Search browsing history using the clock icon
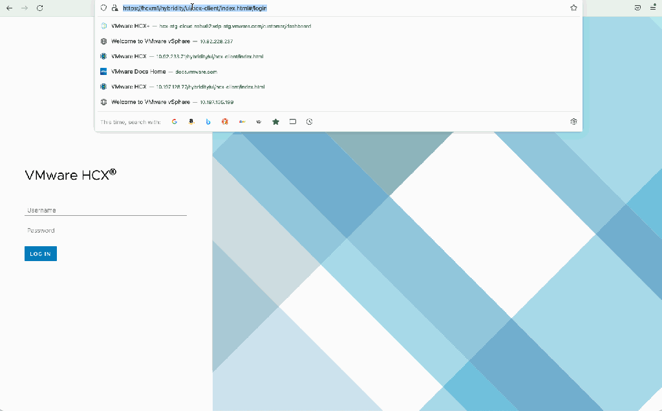The width and height of the screenshot is (662, 411). click(310, 121)
